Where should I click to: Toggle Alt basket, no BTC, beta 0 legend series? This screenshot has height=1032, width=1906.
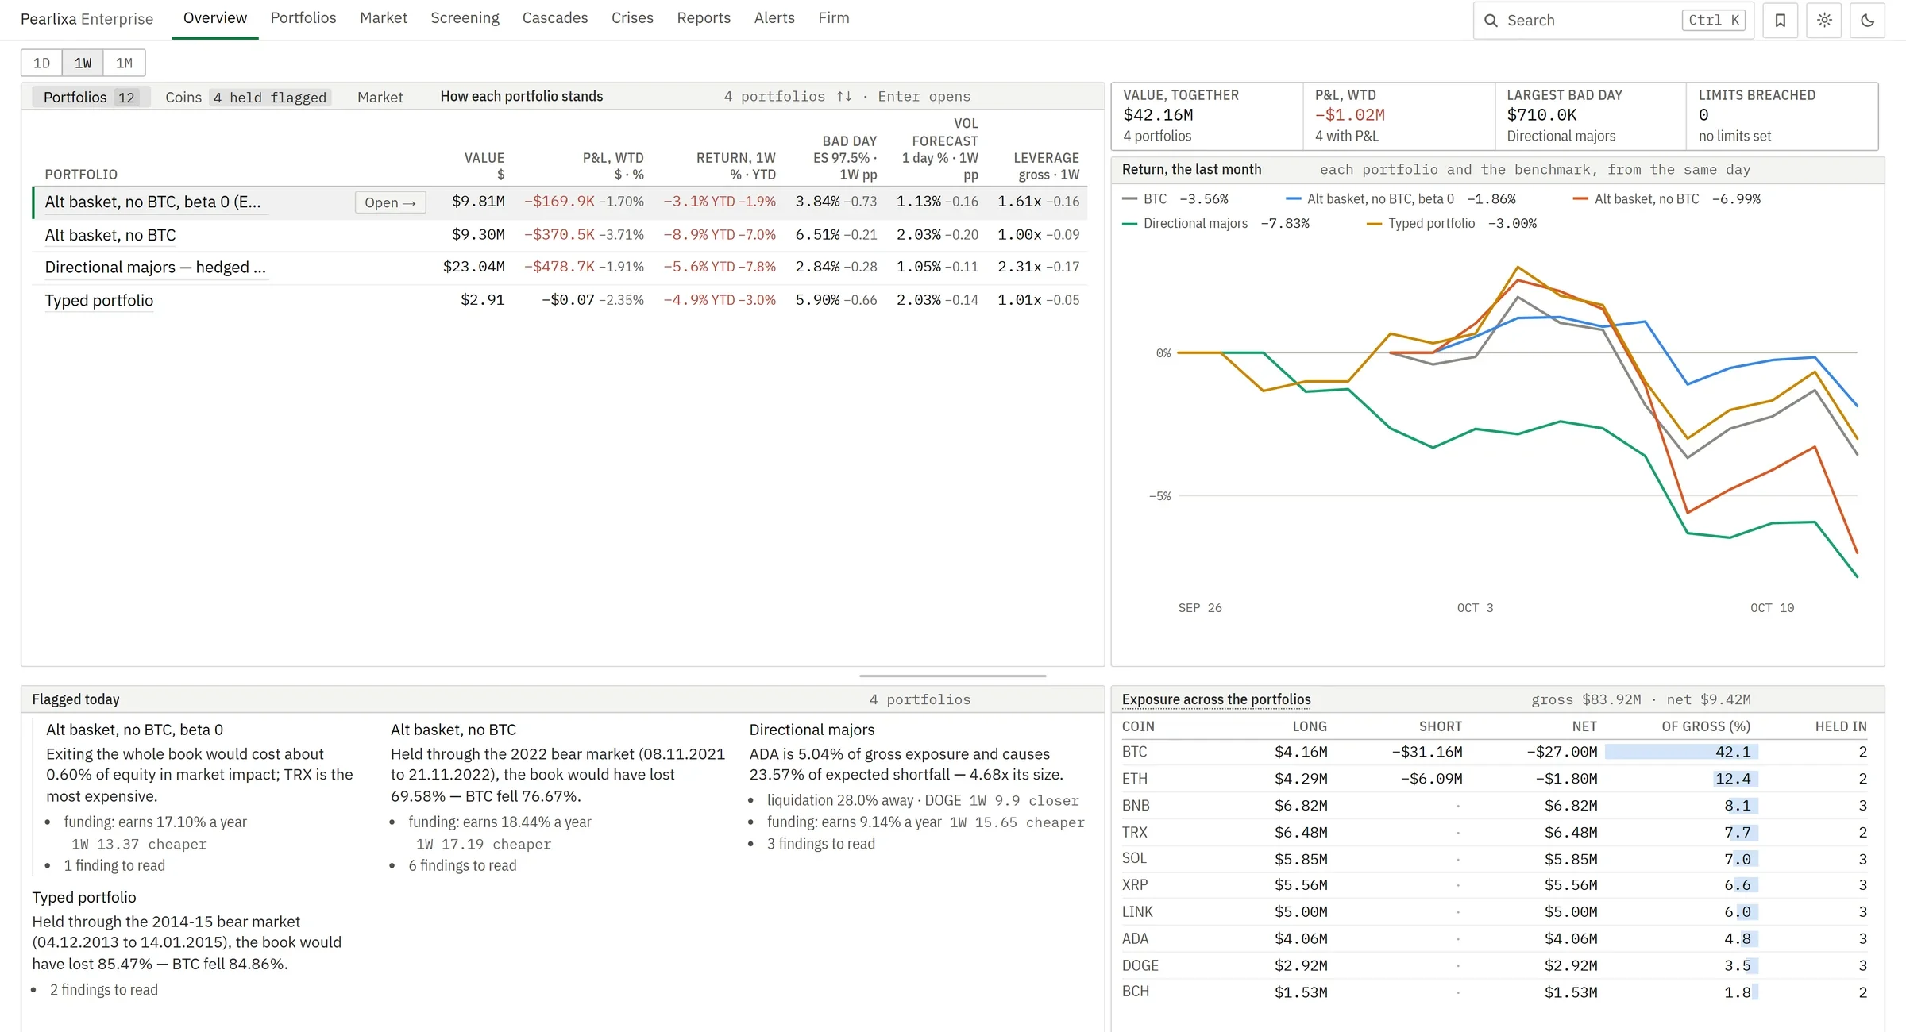(1400, 199)
